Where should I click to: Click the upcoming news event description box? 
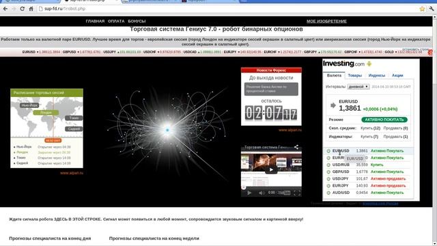click(x=271, y=89)
